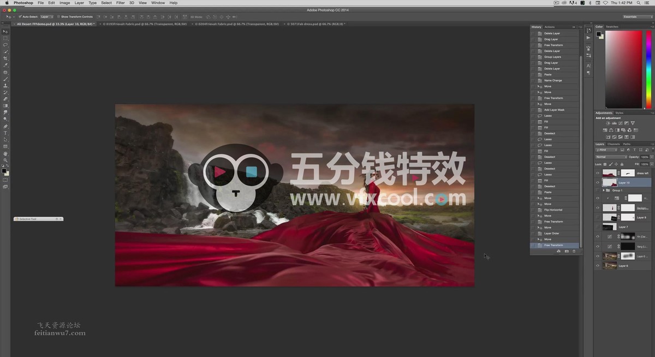Select the History Brush tool
The image size is (655, 357).
point(5,92)
